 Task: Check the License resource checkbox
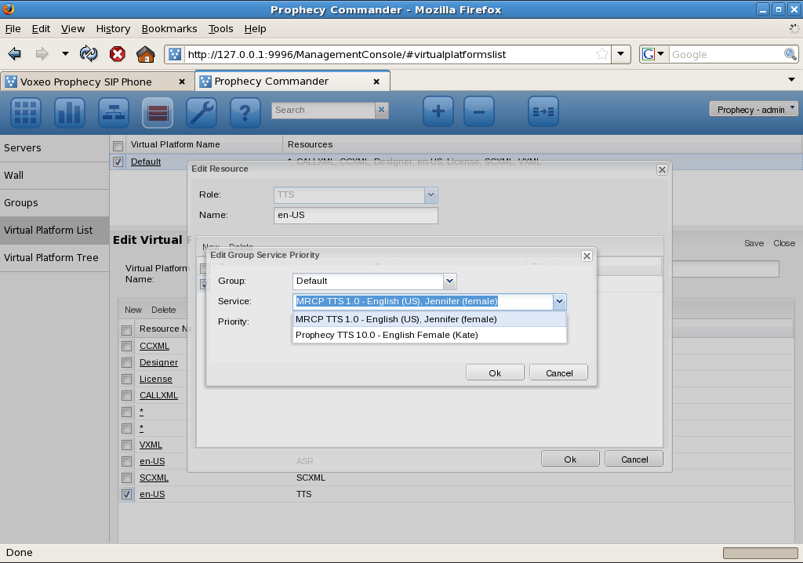[x=126, y=379]
